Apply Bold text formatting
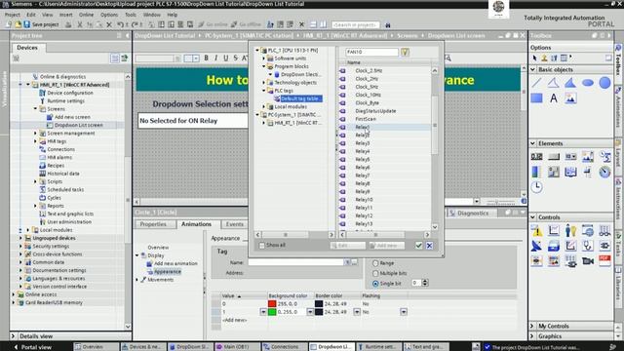624x351 pixels. coord(206,58)
